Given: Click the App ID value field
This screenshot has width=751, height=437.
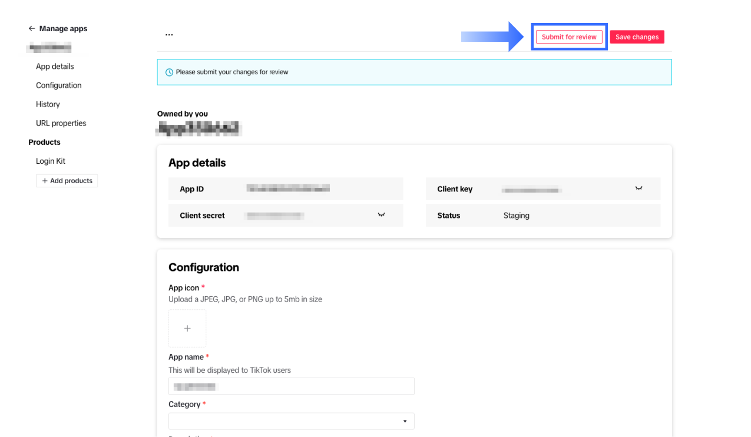Looking at the screenshot, I should point(288,188).
